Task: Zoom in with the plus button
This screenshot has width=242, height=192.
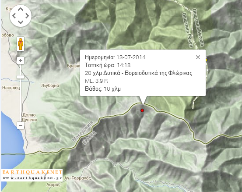Action: (21, 60)
